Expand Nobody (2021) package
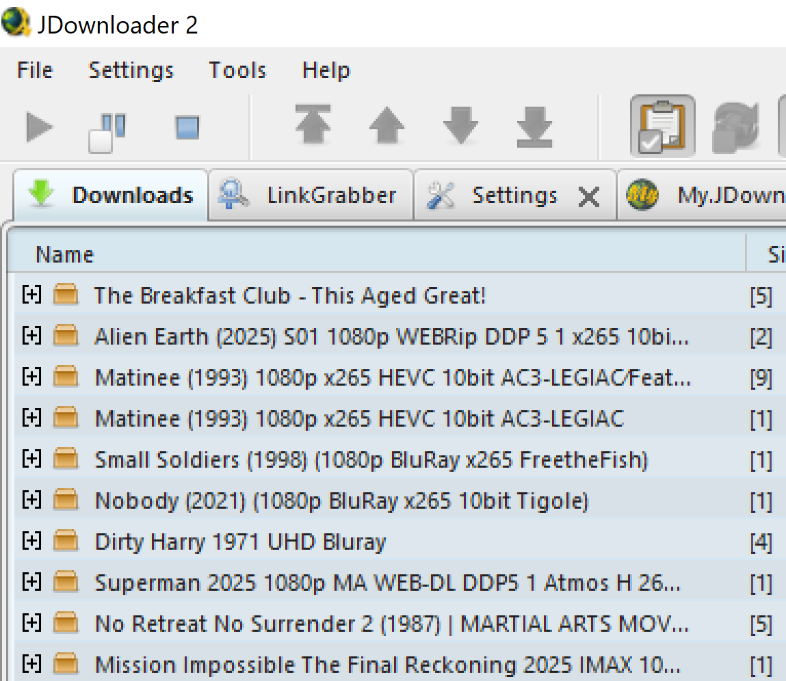The height and width of the screenshot is (681, 786). coord(31,500)
